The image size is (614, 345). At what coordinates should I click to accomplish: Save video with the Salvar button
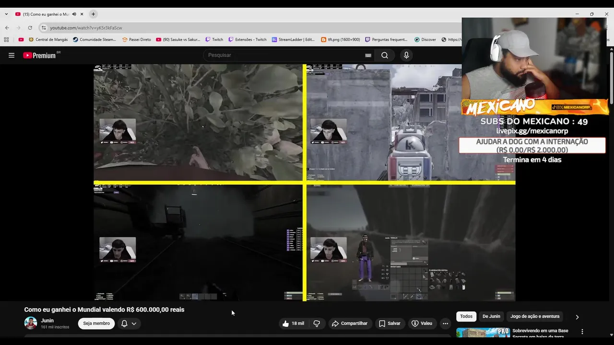[x=390, y=323]
